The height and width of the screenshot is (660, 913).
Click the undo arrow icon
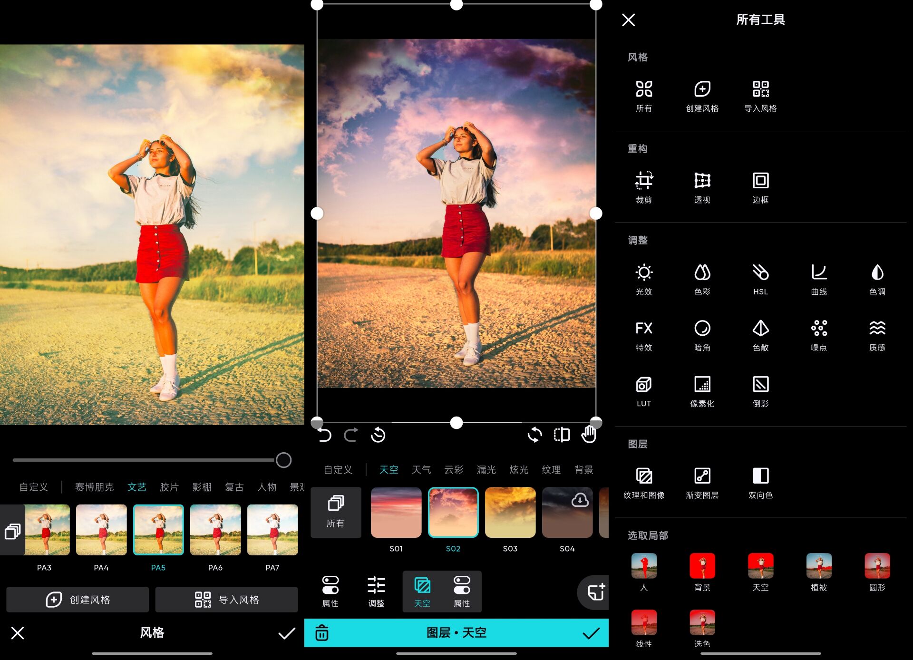click(x=324, y=435)
